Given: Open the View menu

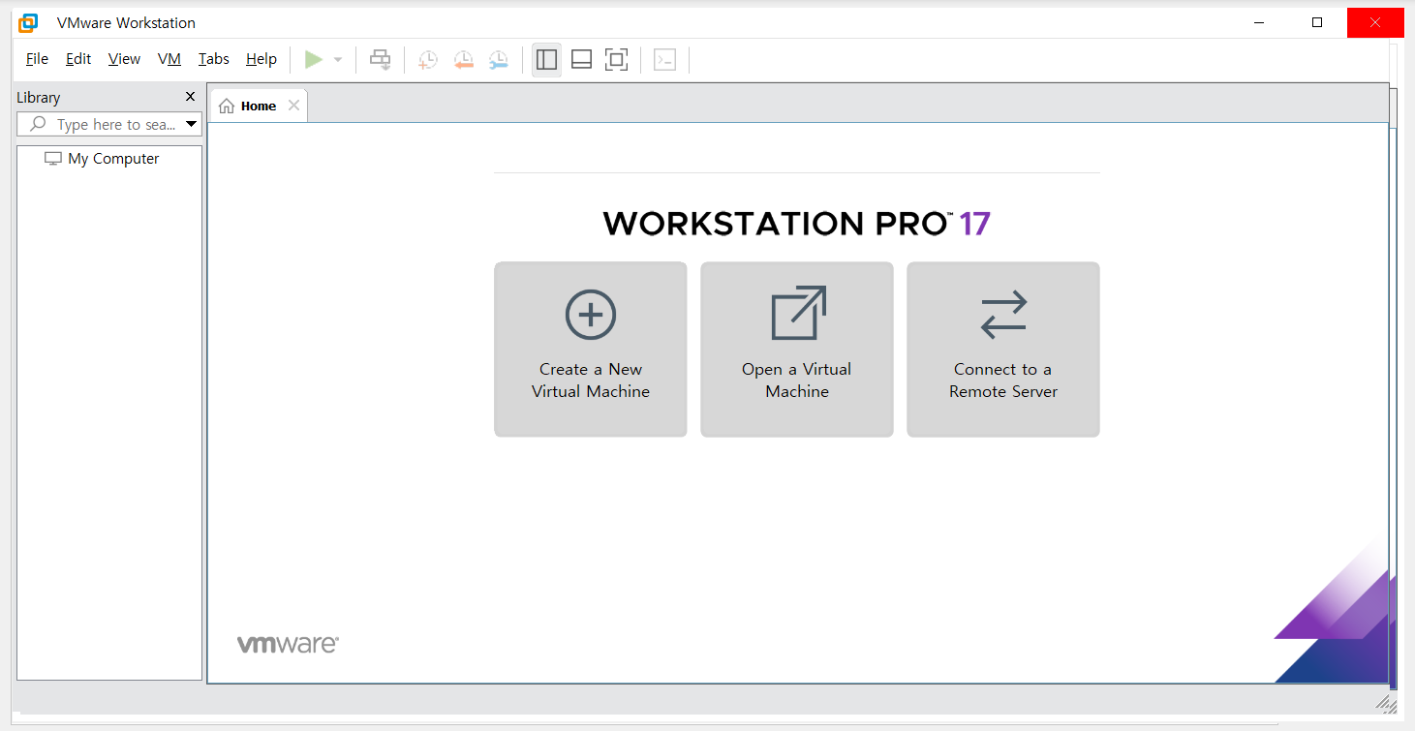Looking at the screenshot, I should point(124,59).
